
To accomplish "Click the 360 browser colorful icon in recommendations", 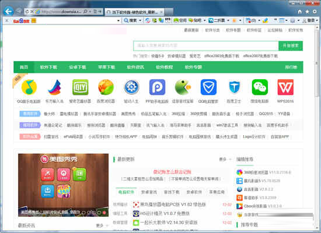I will coord(239,172).
